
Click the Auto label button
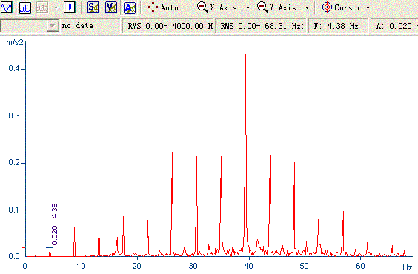pos(170,7)
